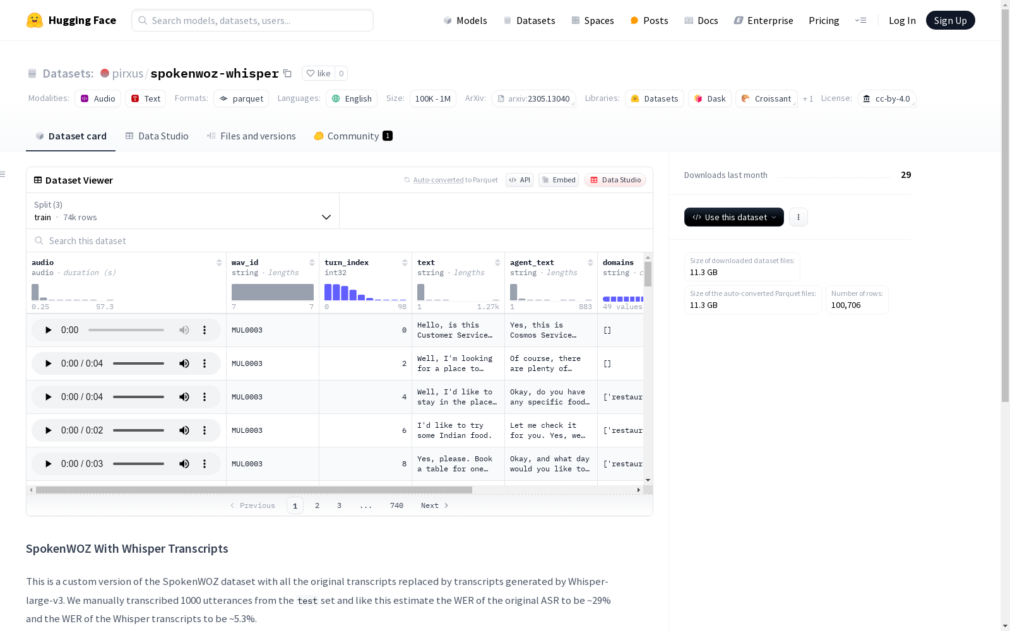Click the Sign Up button

click(x=951, y=20)
